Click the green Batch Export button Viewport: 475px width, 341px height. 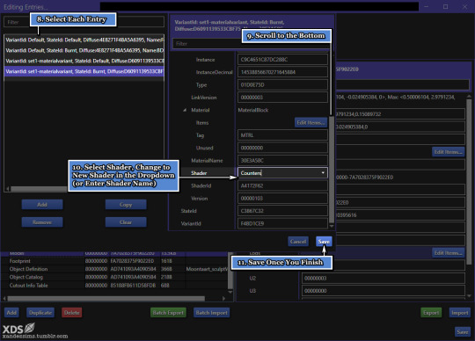(168, 313)
